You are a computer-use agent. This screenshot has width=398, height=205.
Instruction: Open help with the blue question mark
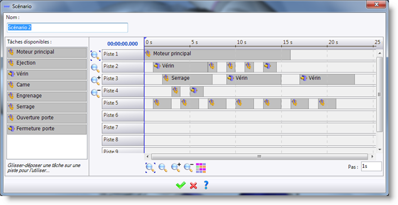point(206,185)
